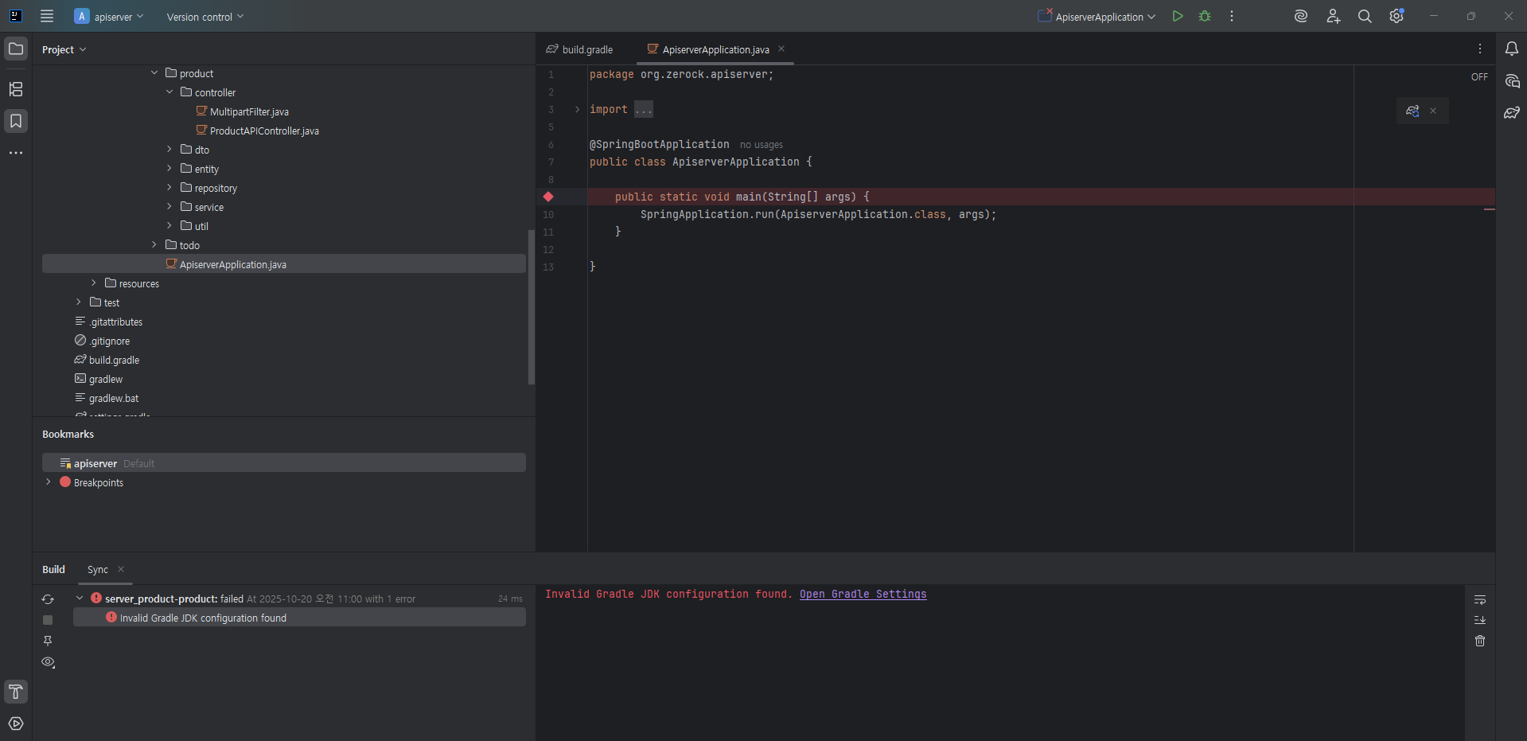Click the Debug bug icon

click(1205, 16)
